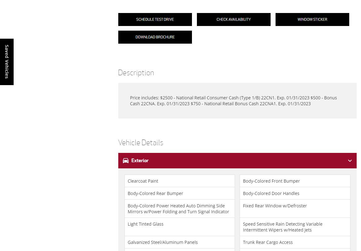Click the car icon beside Exterior
The image size is (361, 251).
(x=126, y=161)
